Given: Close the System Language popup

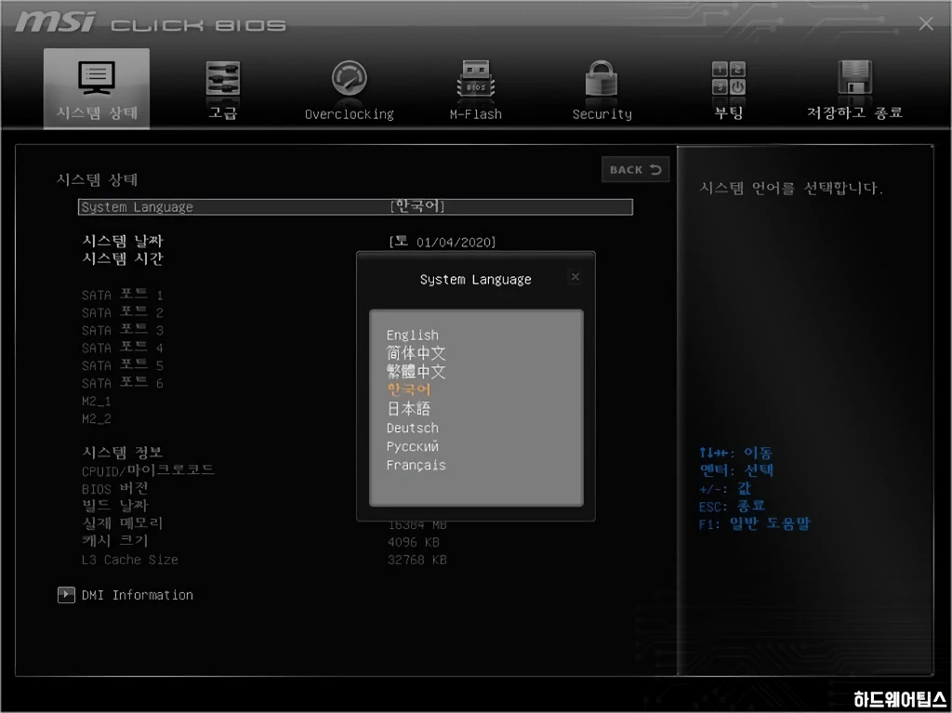Looking at the screenshot, I should point(575,277).
